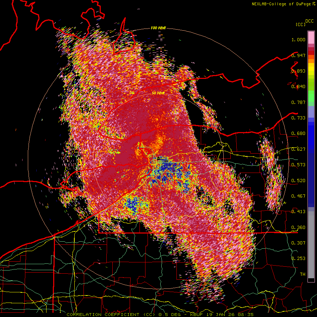This screenshot has width=317, height=317.
Task: Select the 0.680 scale value
Action: coord(298,133)
